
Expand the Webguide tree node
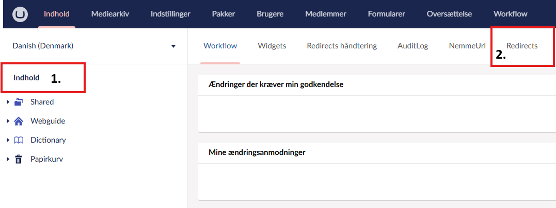pyautogui.click(x=8, y=121)
